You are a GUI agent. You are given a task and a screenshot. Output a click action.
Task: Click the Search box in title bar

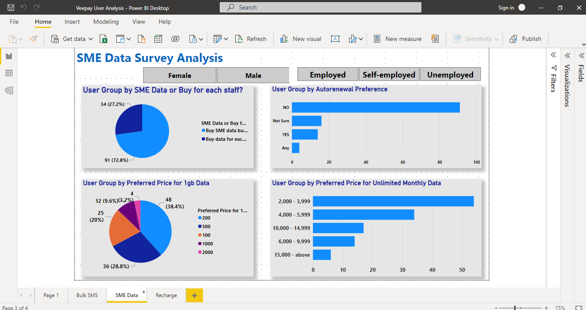[320, 7]
